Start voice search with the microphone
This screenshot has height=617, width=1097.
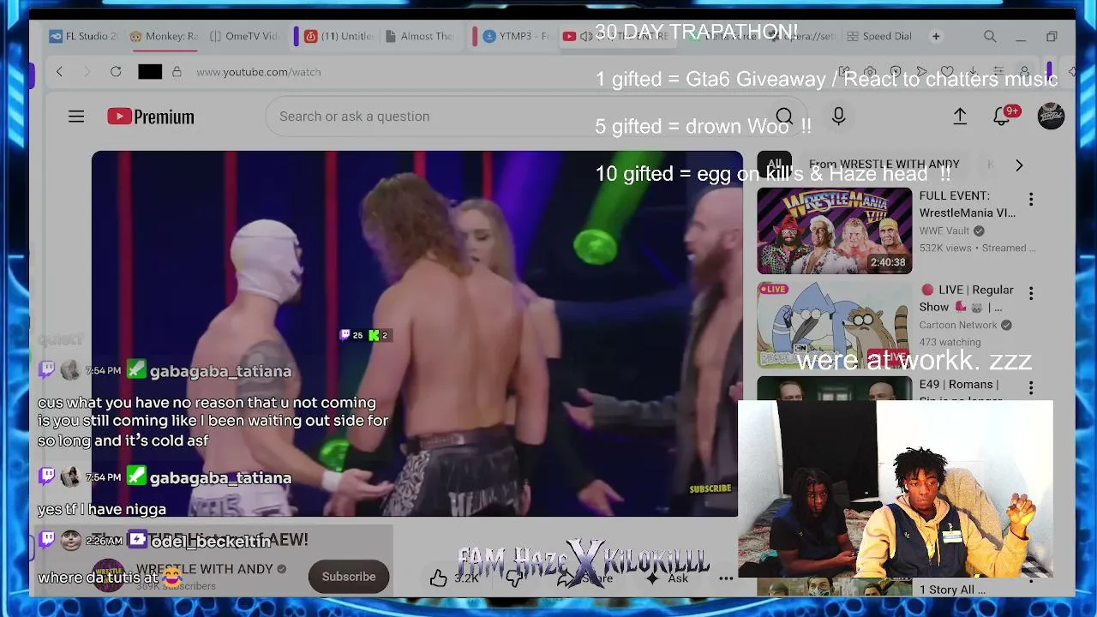pos(838,117)
